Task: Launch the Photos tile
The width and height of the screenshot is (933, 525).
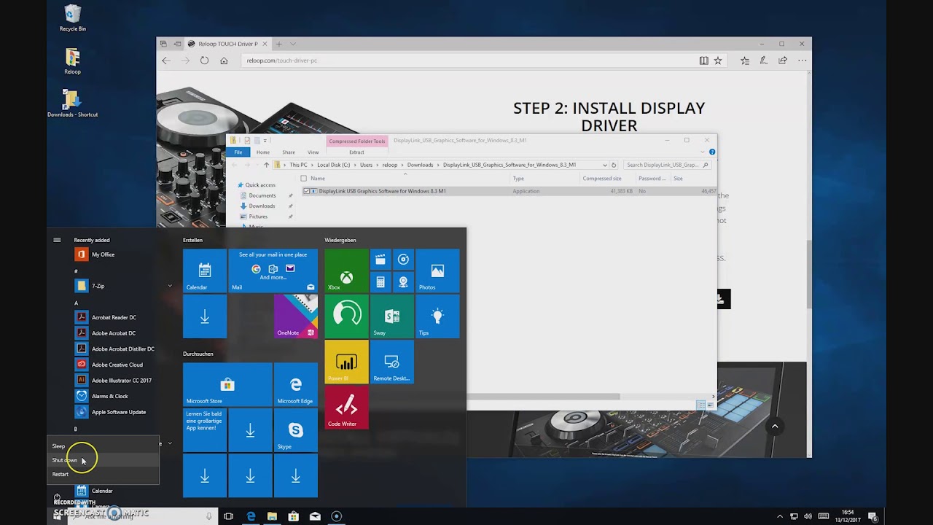Action: pos(437,271)
